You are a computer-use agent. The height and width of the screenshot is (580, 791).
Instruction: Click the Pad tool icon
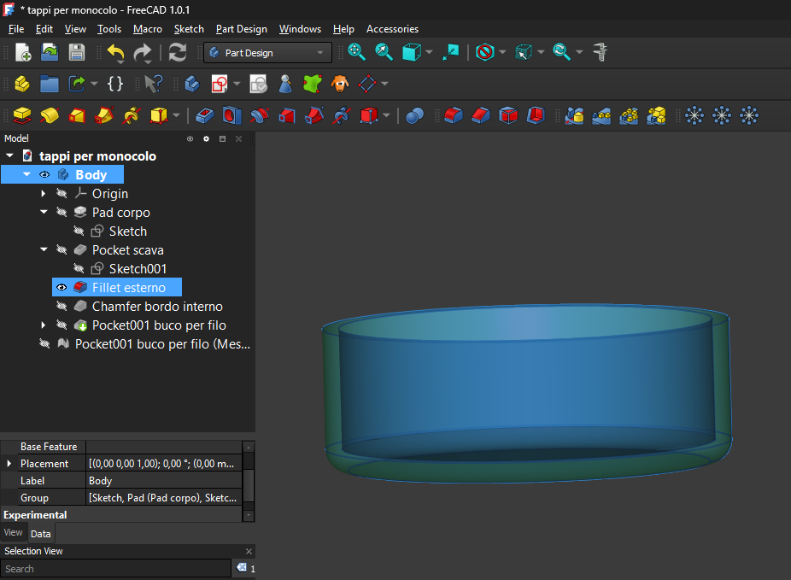click(22, 115)
